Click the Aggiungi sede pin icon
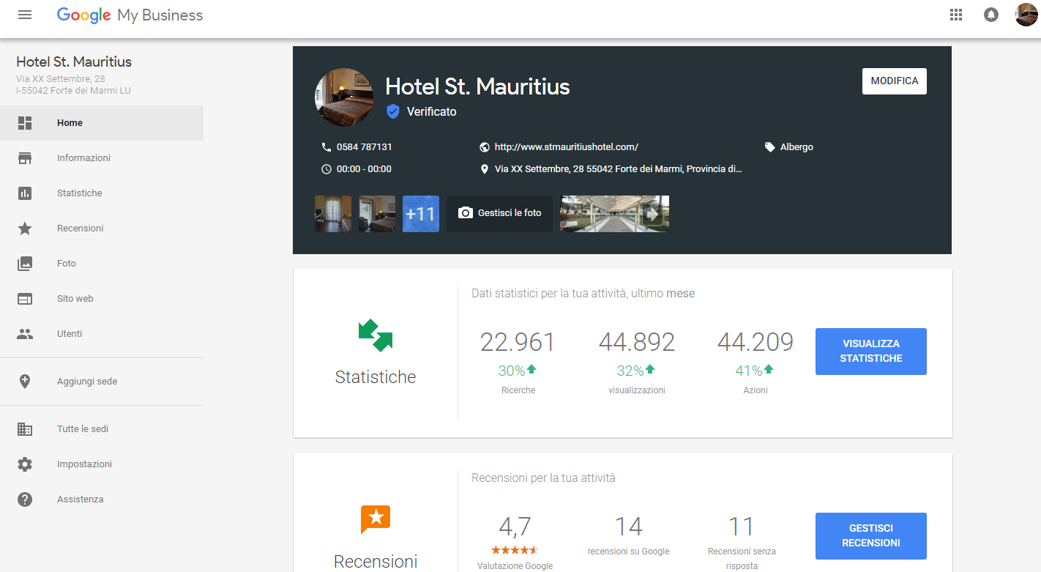Image resolution: width=1041 pixels, height=572 pixels. pyautogui.click(x=25, y=382)
